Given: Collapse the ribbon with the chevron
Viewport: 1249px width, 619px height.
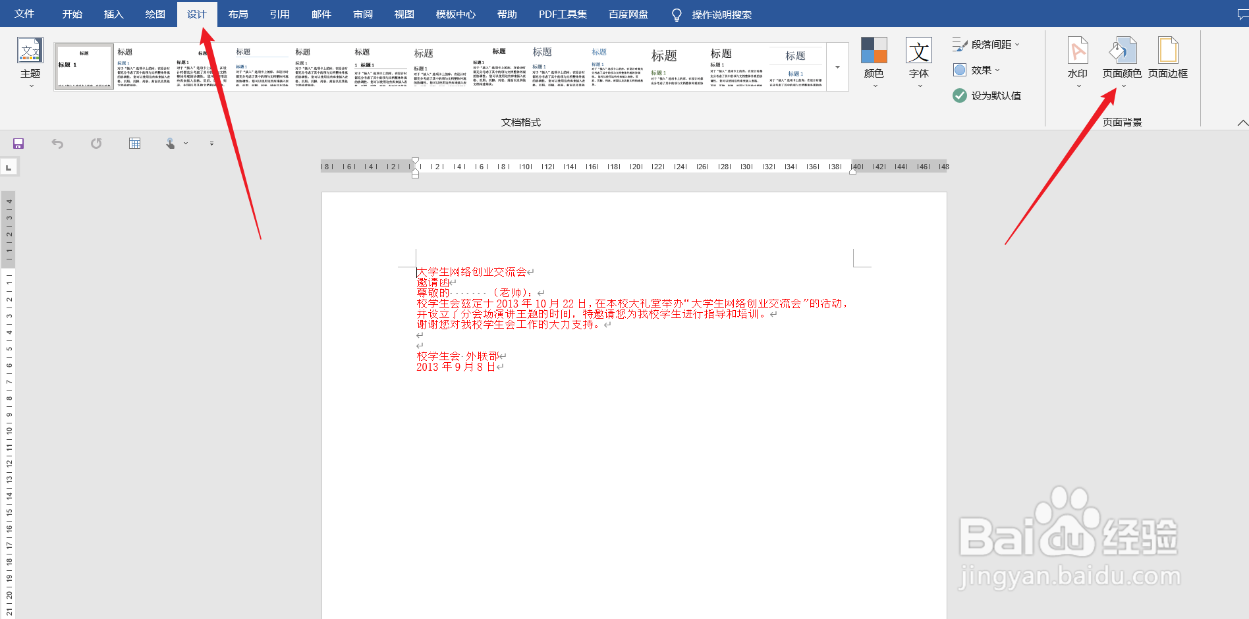Looking at the screenshot, I should (x=1242, y=122).
